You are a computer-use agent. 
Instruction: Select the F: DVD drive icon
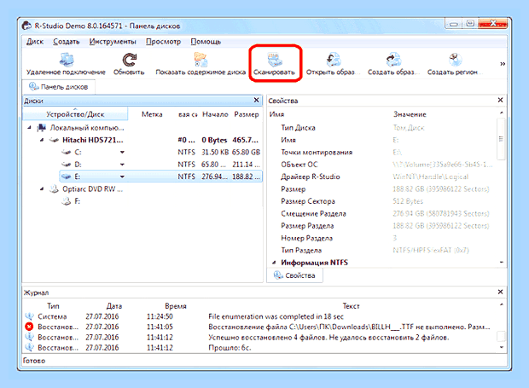point(67,201)
